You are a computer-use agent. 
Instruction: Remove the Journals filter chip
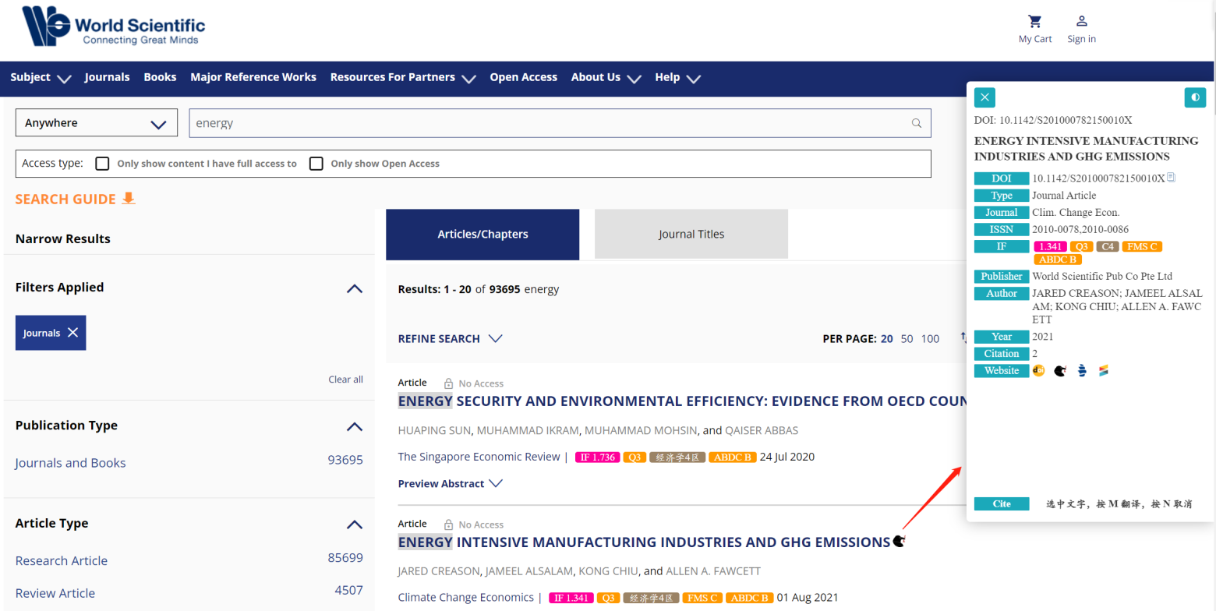point(72,333)
